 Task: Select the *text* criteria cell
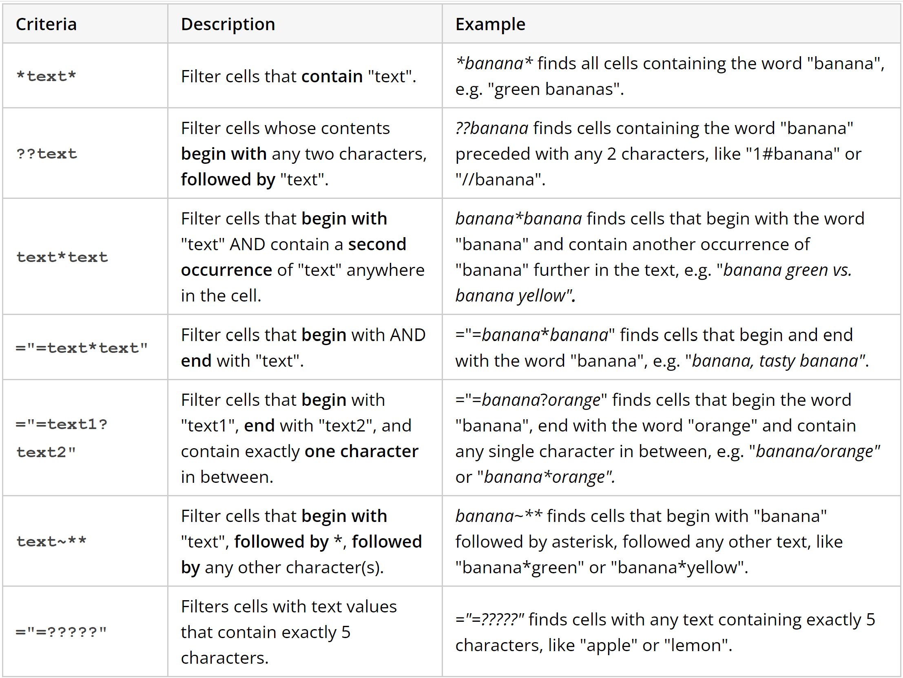coord(46,76)
